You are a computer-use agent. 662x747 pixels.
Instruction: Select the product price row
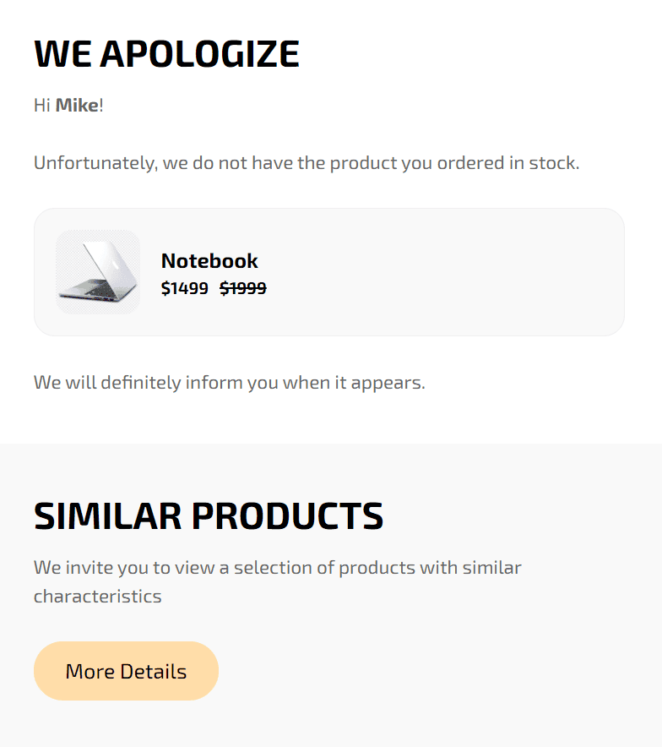pyautogui.click(x=213, y=288)
